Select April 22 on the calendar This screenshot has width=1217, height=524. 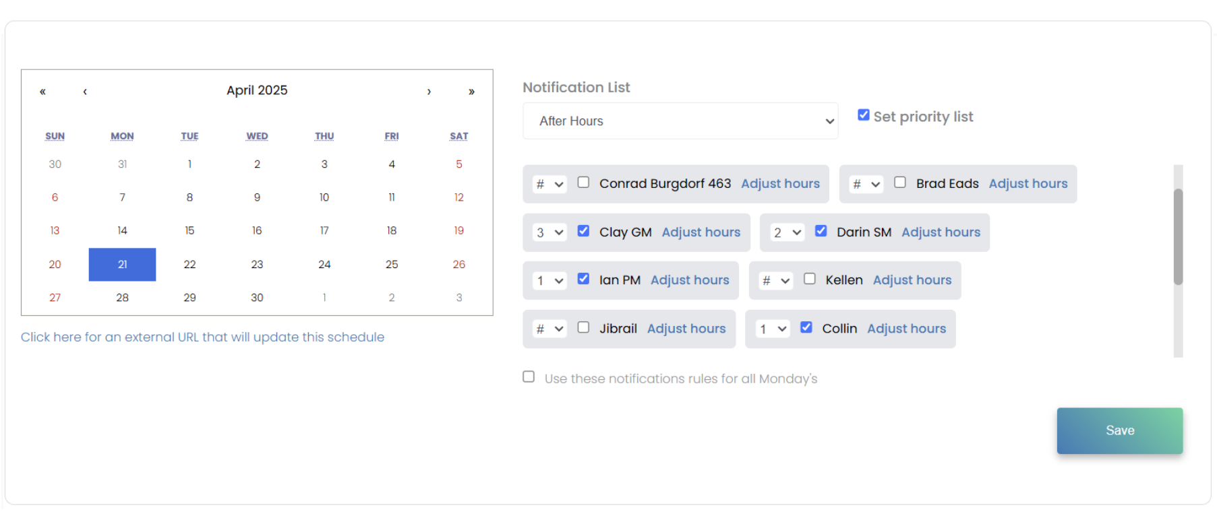[x=189, y=265]
